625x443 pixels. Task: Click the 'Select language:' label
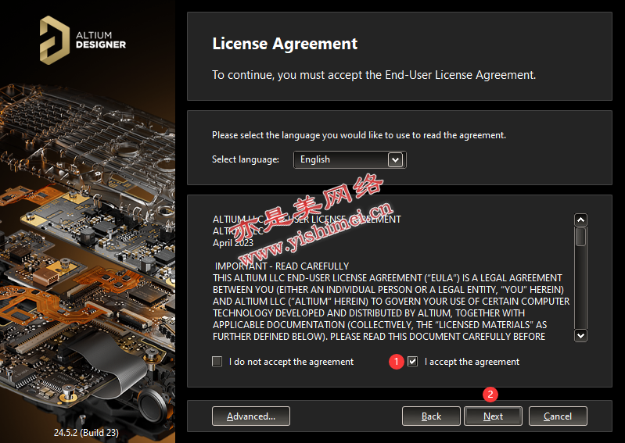246,159
